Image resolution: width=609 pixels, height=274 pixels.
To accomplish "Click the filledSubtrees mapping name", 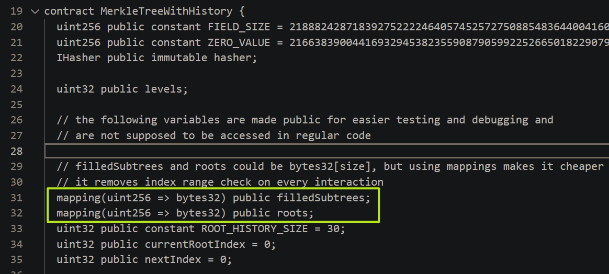I will [321, 198].
